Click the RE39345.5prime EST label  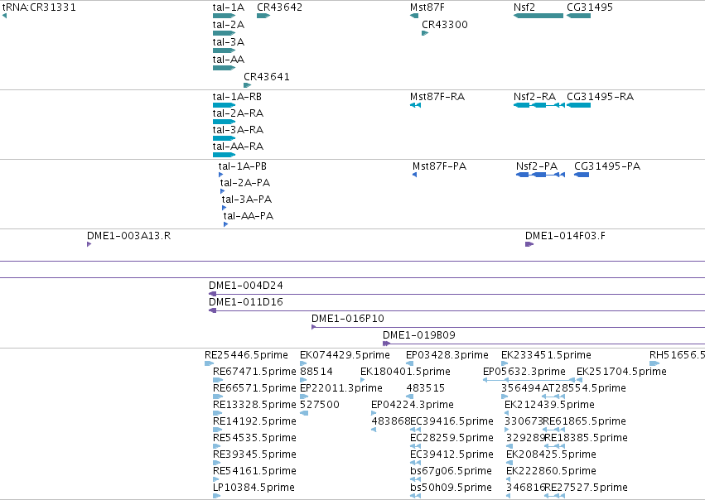pyautogui.click(x=254, y=454)
